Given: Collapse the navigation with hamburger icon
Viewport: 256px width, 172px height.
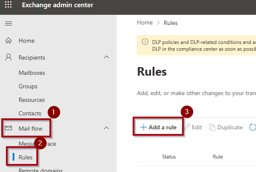Looking at the screenshot, I should tap(8, 24).
